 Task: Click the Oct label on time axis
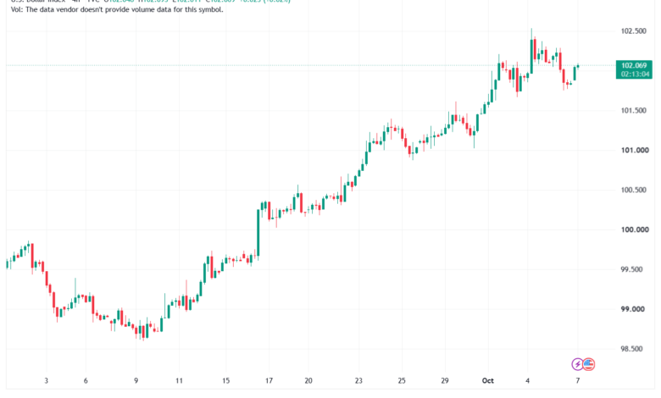[488, 381]
